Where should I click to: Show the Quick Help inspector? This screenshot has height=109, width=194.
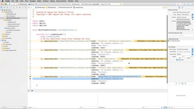pos(182,7)
